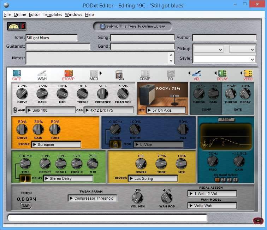The height and width of the screenshot is (230, 267).
Task: Click the amp DRIVE knob
Action: coord(22,94)
